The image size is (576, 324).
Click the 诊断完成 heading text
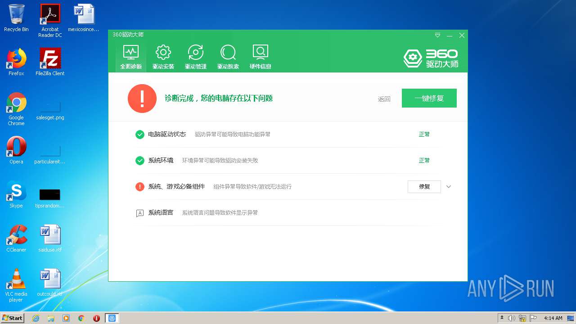tap(219, 98)
